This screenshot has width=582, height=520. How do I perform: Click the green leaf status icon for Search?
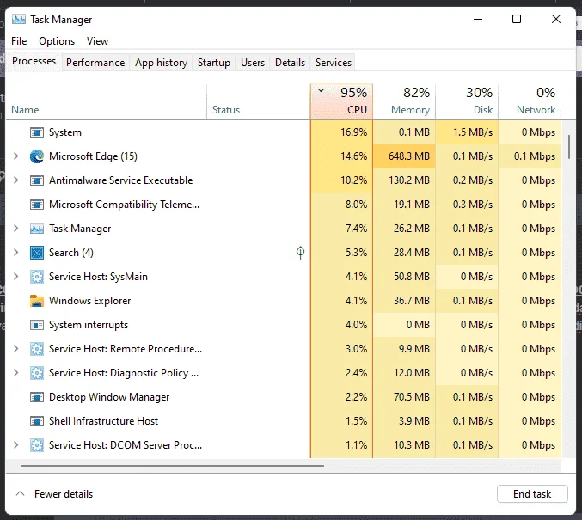click(x=300, y=253)
